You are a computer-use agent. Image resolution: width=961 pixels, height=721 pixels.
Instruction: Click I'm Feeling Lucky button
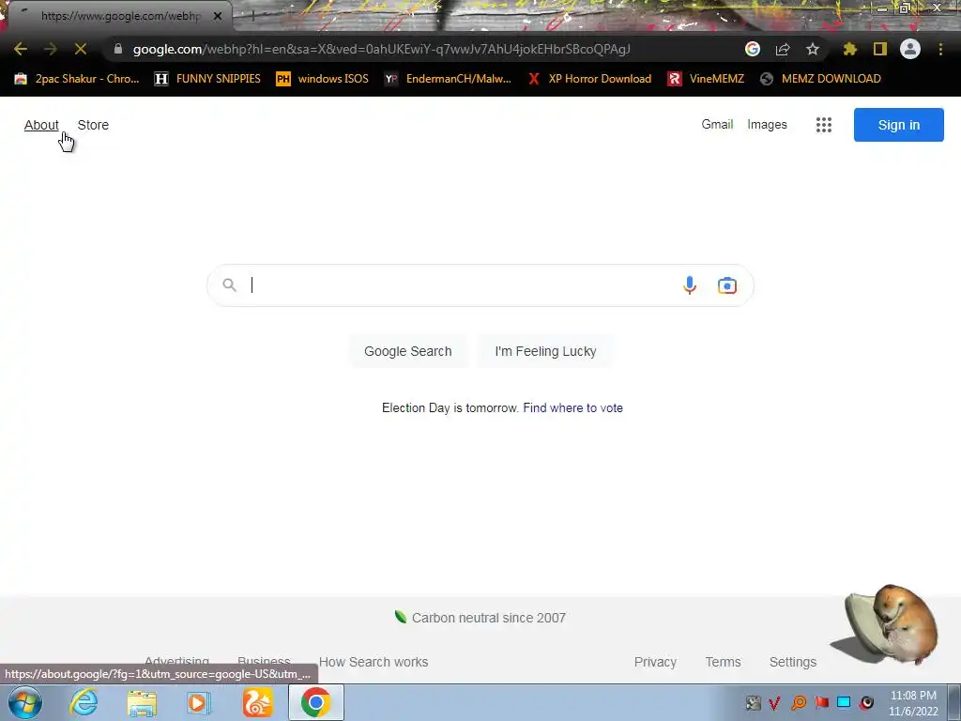[545, 351]
